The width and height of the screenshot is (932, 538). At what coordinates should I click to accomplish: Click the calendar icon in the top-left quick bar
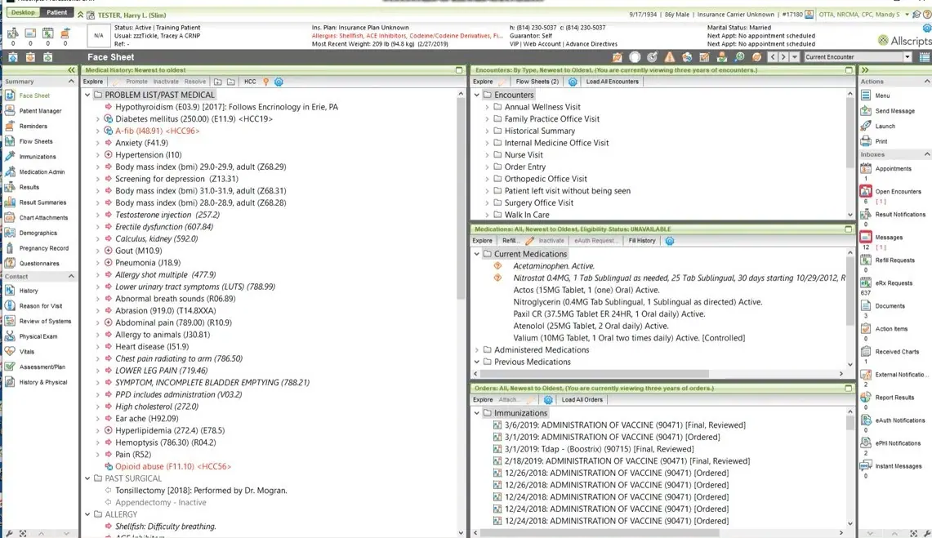click(47, 34)
